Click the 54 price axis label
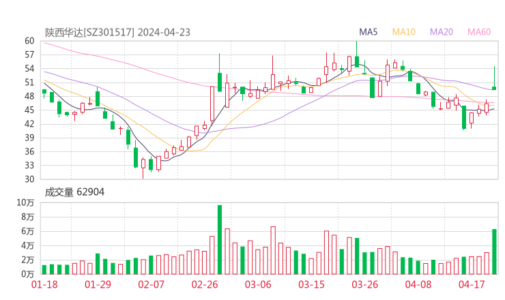Viewport: 505px width, 300px height. 29,69
